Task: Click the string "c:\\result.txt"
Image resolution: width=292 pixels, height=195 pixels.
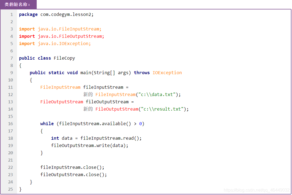Action: [162, 109]
